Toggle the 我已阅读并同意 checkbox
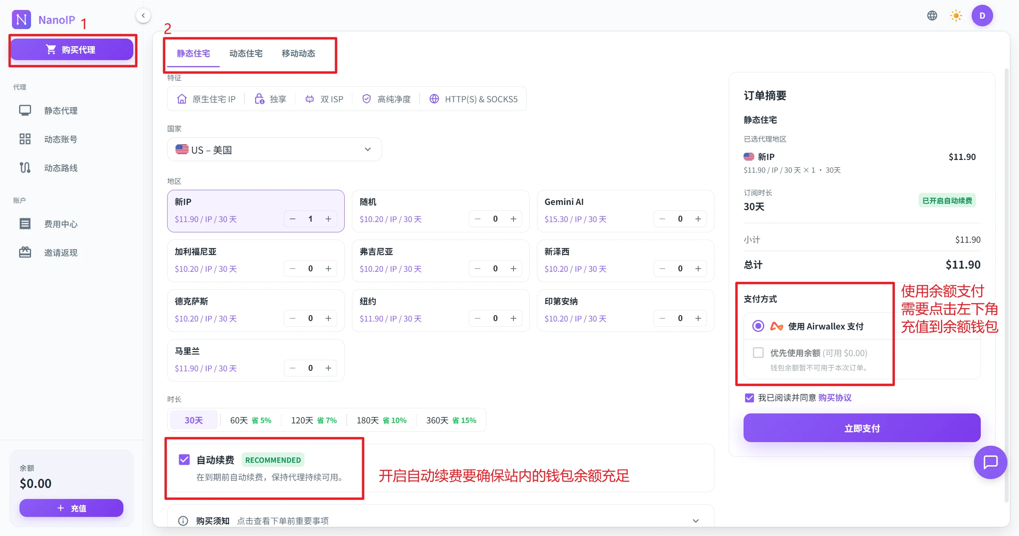Screen dimensions: 1019x536 coord(750,398)
